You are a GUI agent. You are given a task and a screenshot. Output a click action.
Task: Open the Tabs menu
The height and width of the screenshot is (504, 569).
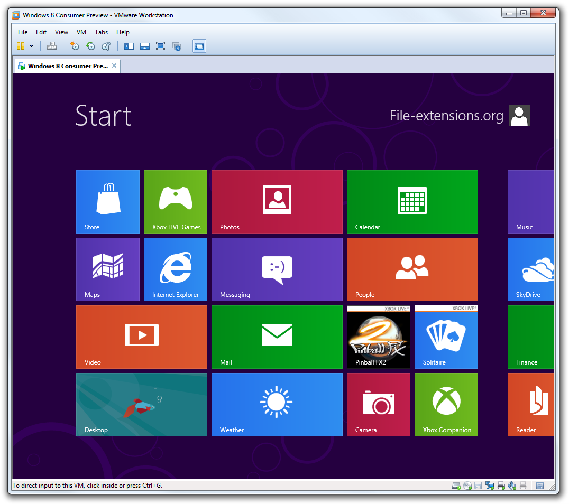point(101,32)
